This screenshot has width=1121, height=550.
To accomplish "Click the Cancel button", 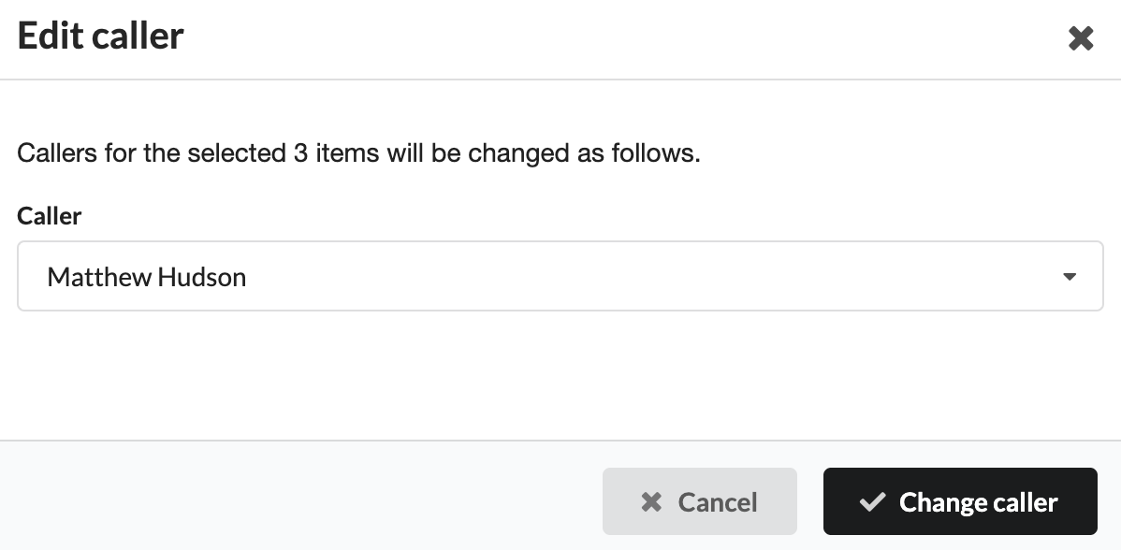I will [699, 501].
